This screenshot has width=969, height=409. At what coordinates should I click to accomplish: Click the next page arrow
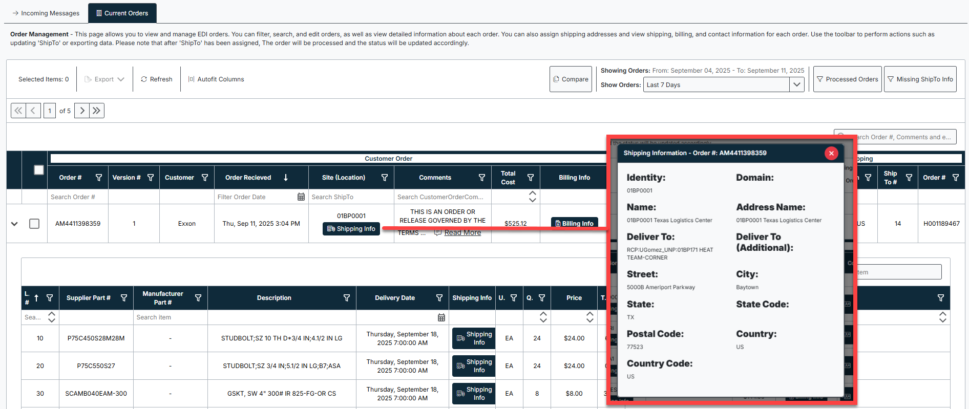(82, 111)
